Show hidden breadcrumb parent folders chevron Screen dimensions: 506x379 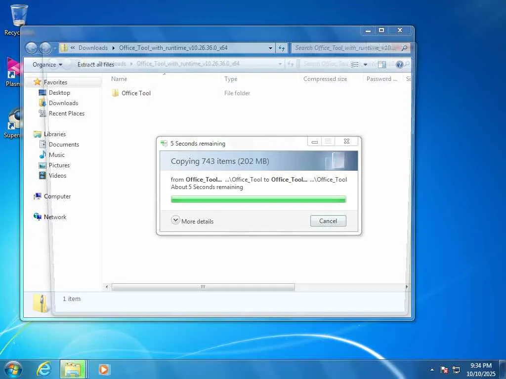pos(73,48)
